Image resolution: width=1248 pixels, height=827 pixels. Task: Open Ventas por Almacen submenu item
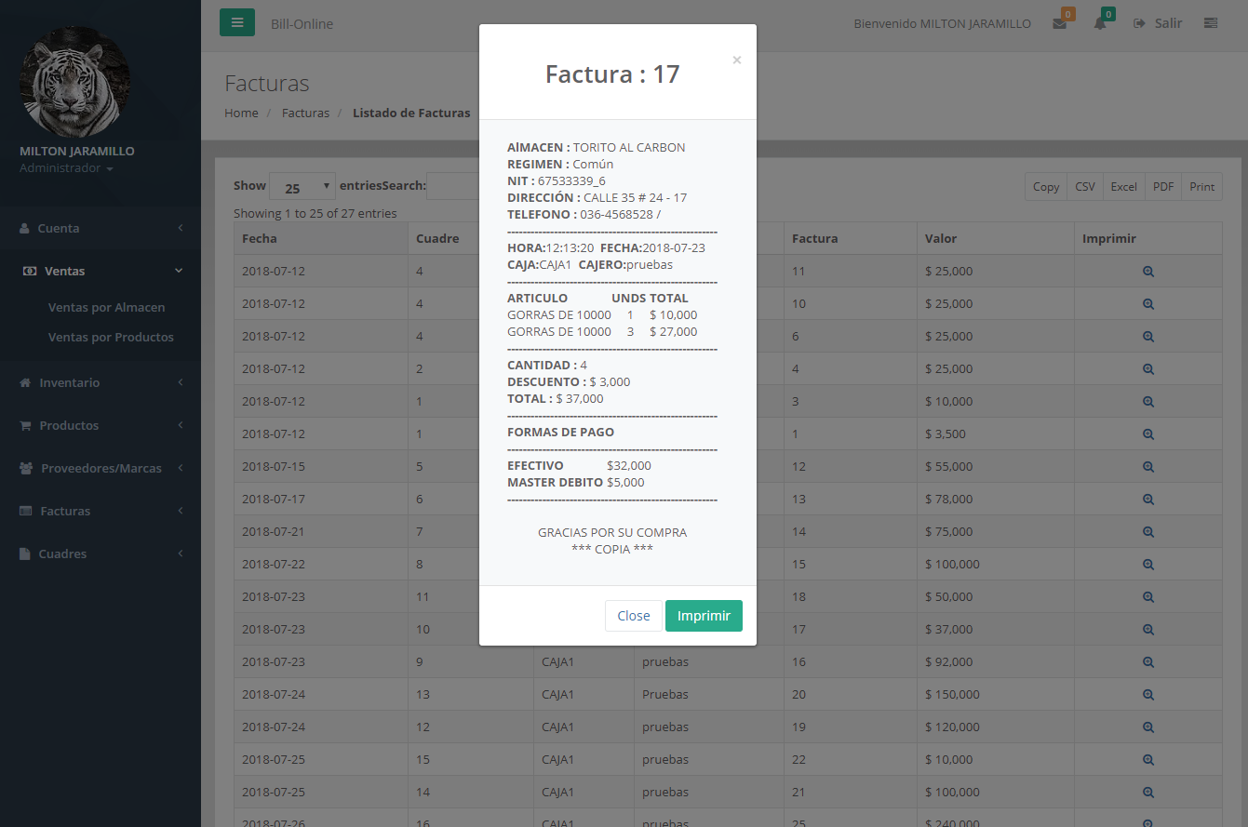point(106,307)
